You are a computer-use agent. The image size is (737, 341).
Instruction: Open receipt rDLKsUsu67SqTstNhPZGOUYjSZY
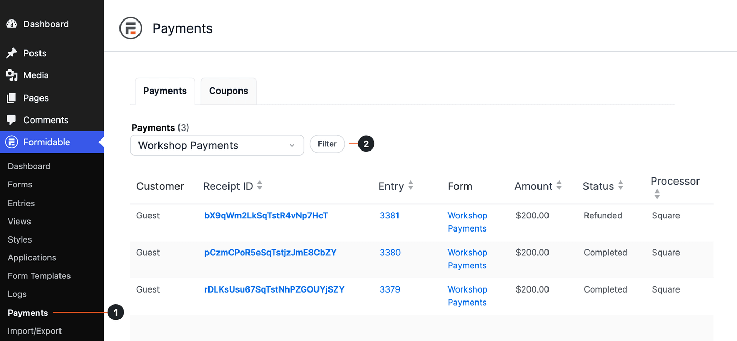click(x=274, y=289)
